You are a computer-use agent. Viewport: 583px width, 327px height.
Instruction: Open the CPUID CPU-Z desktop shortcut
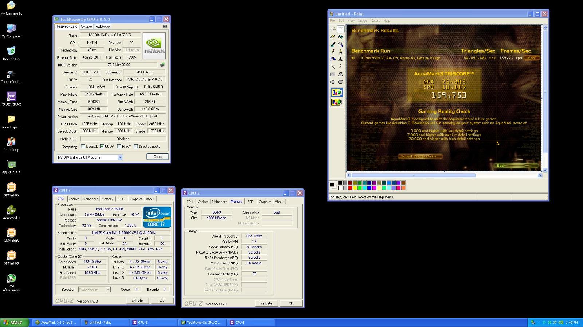11,99
